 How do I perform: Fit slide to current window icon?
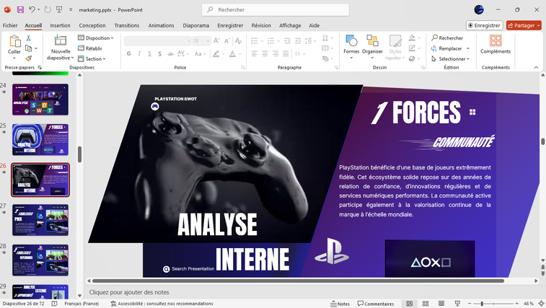[541, 304]
